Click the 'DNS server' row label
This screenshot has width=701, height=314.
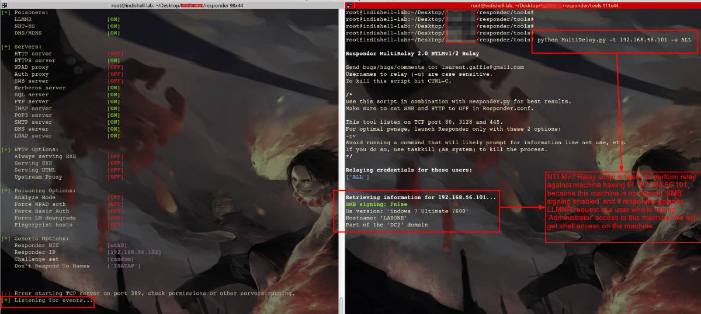point(32,128)
